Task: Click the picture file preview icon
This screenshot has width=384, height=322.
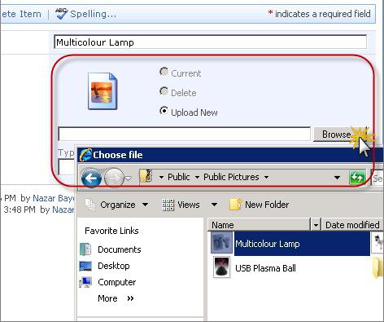Action: tap(103, 91)
